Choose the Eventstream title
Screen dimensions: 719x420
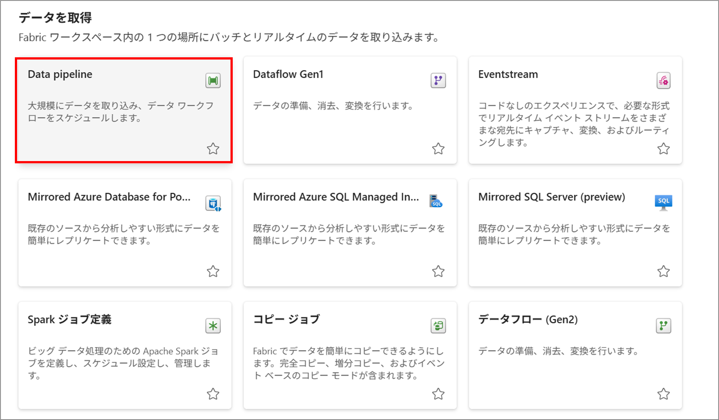coord(508,74)
